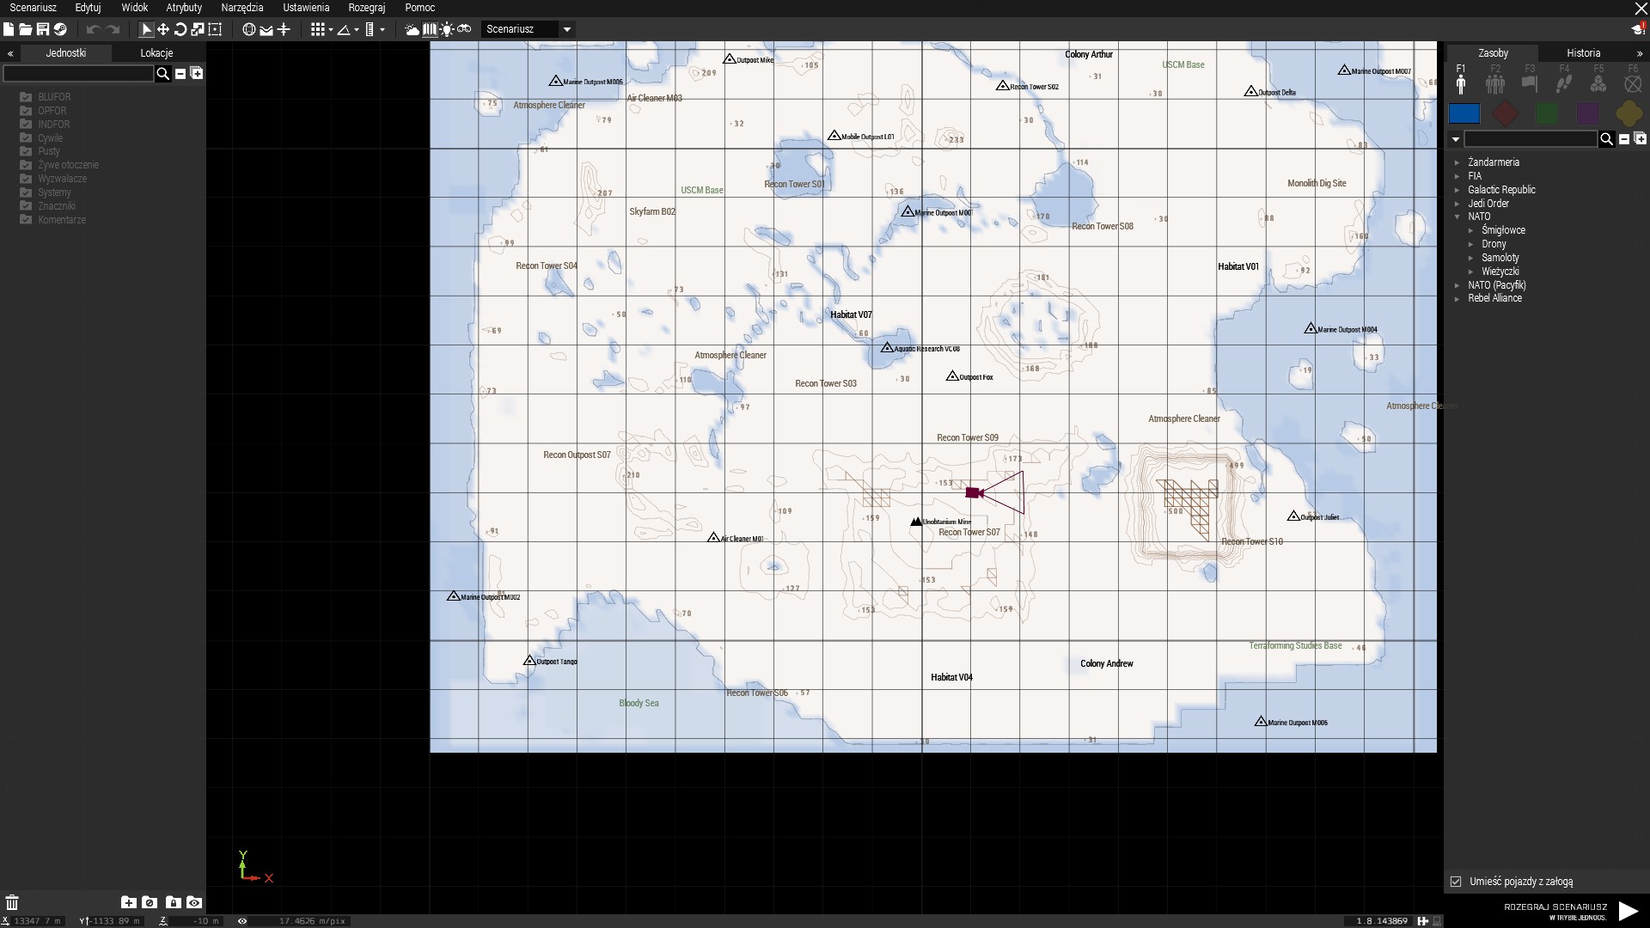
Task: Open the Rozegraj menu
Action: click(x=367, y=8)
